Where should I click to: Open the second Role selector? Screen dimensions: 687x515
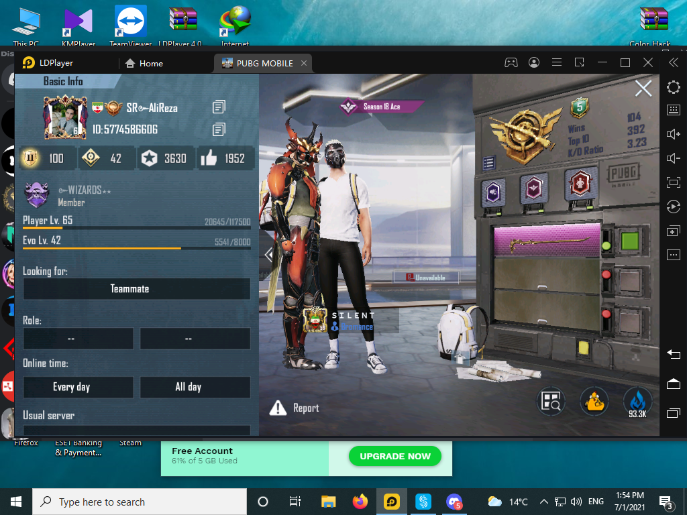tap(195, 339)
